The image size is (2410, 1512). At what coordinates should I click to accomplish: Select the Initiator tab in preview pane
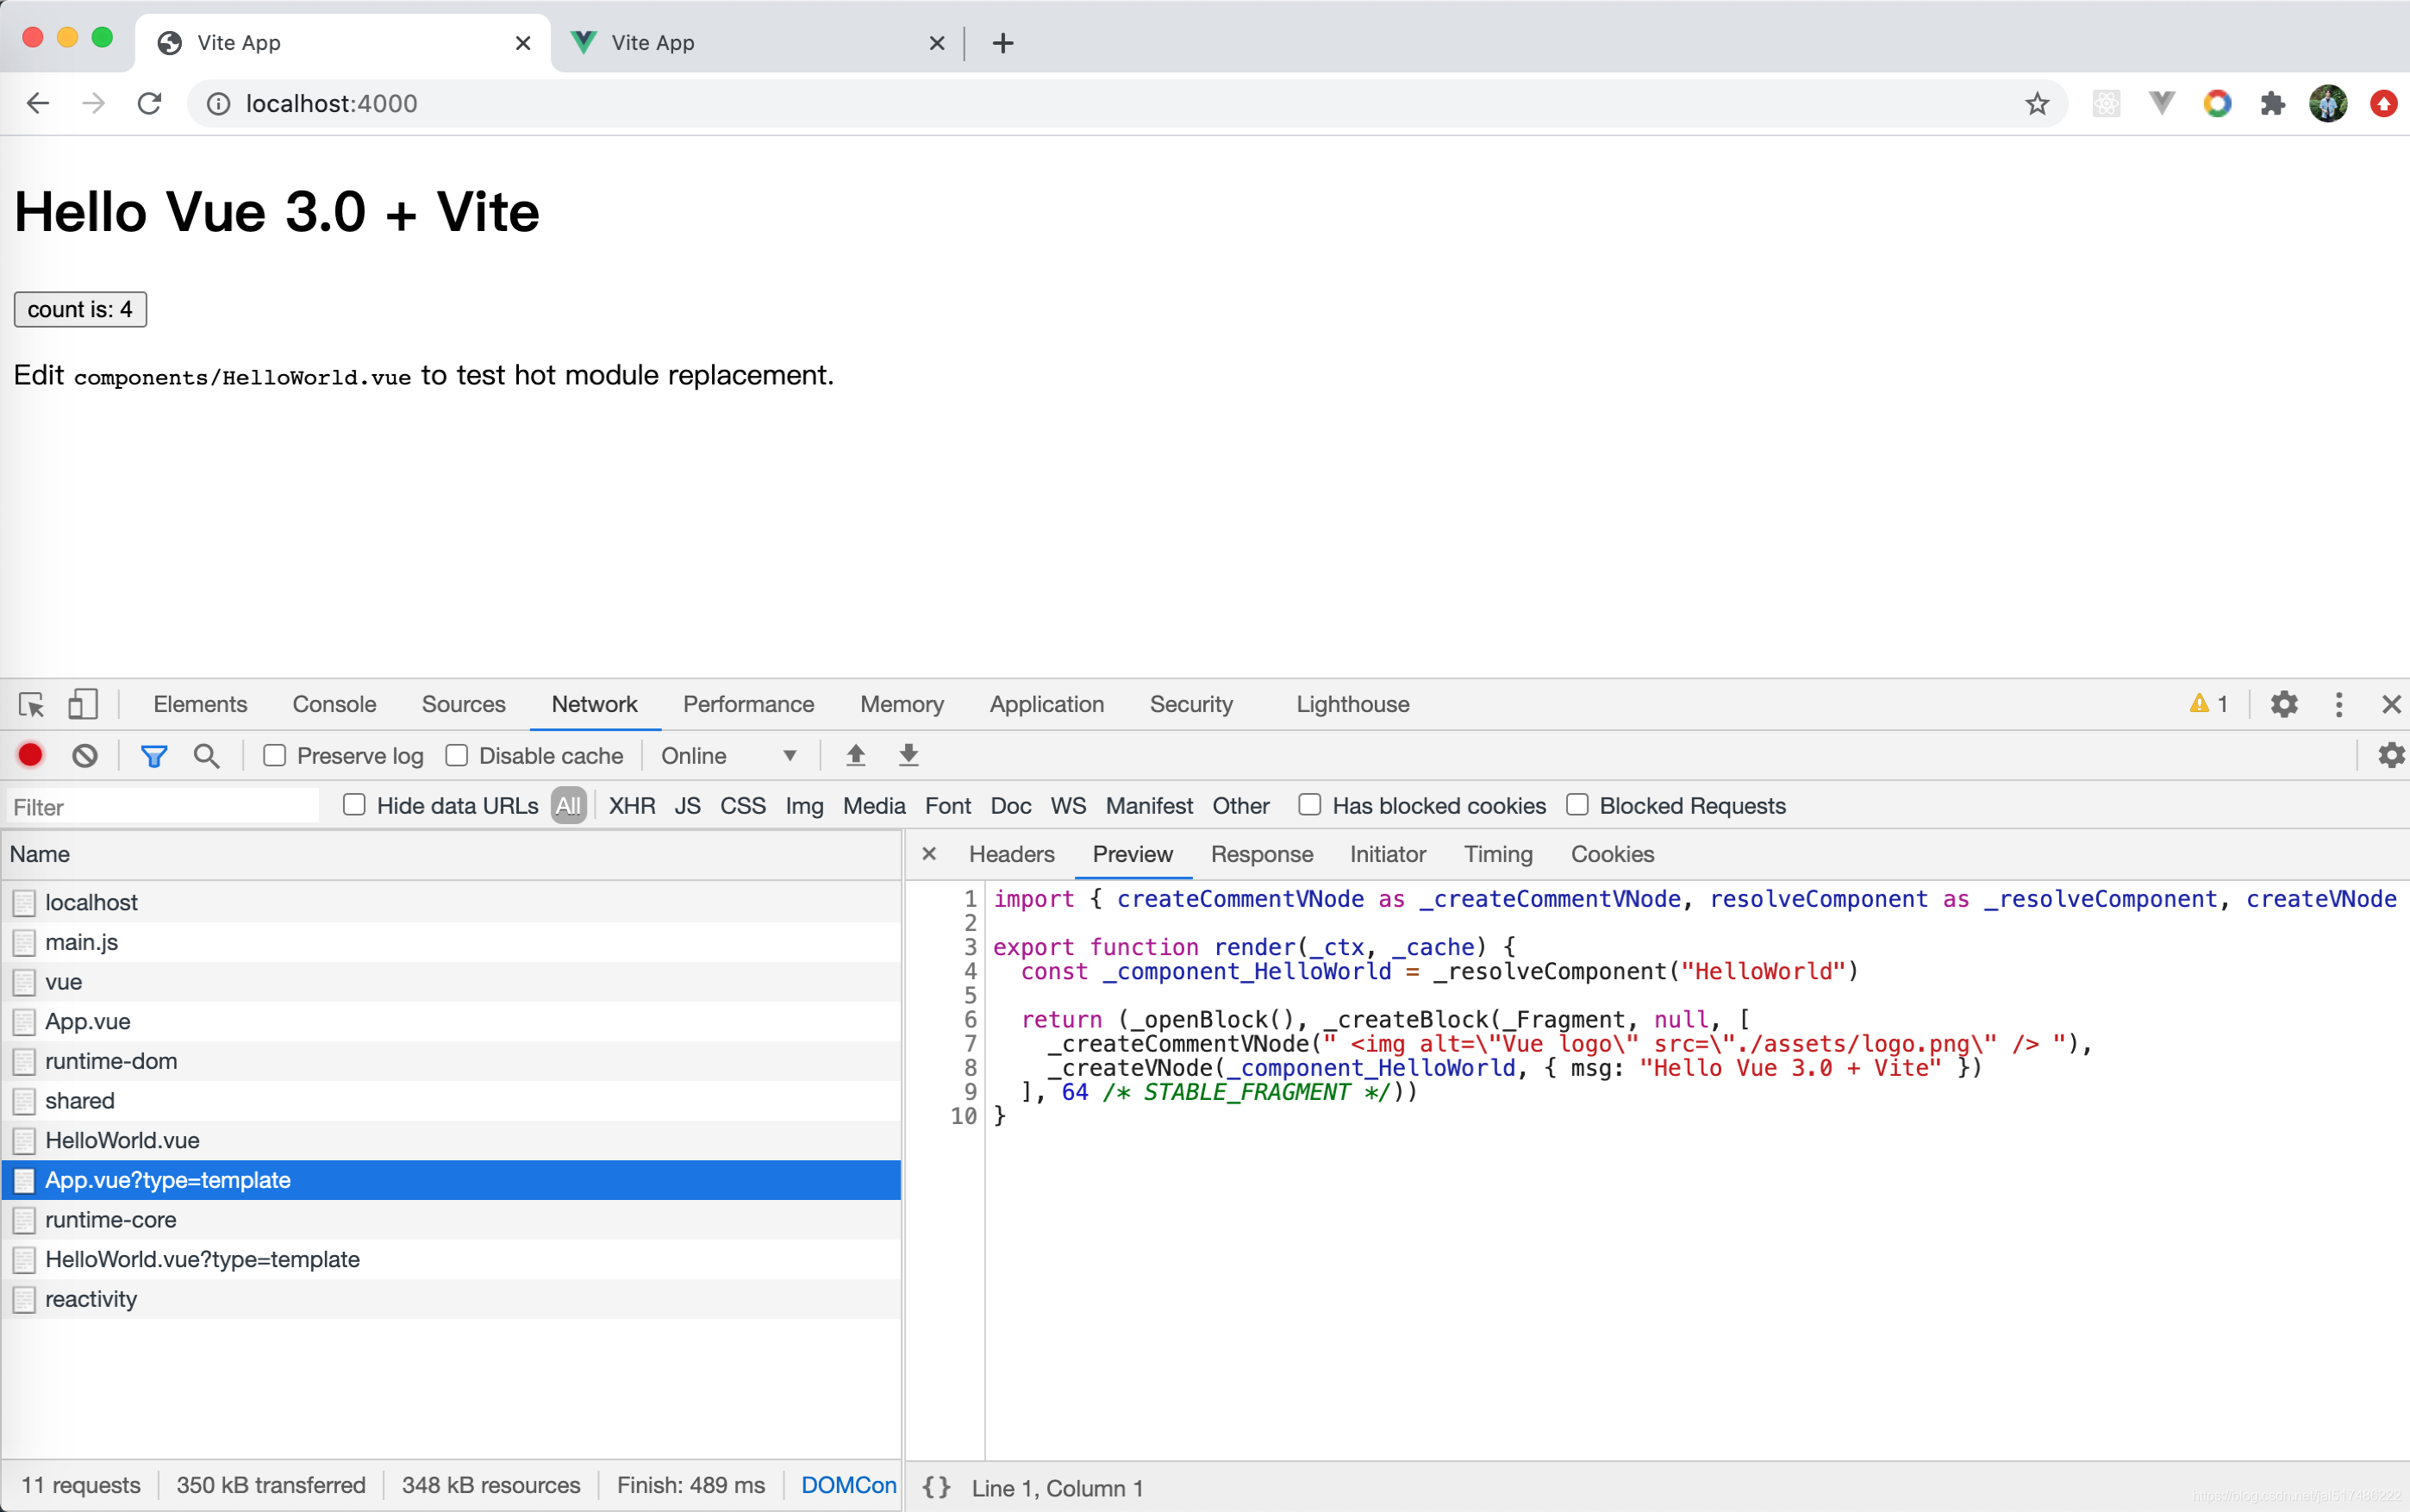(x=1389, y=853)
